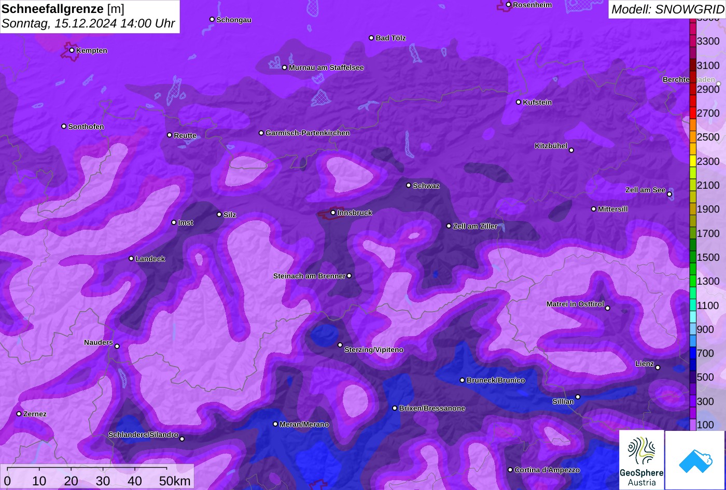This screenshot has height=490, width=726.
Task: Click the Bruneck/Brunico marker dot
Action: [462, 380]
